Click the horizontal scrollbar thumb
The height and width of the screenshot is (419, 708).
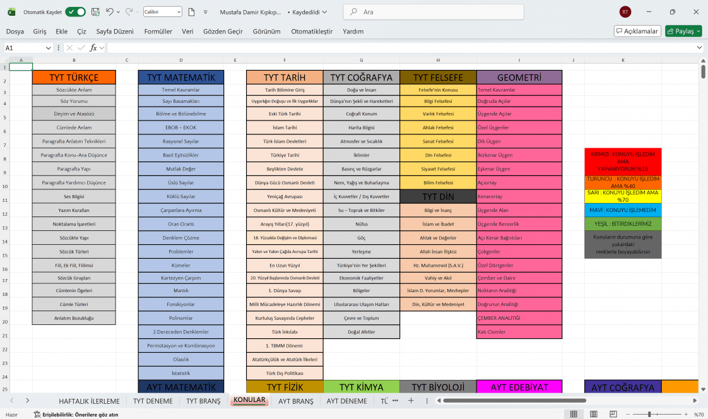pos(514,401)
